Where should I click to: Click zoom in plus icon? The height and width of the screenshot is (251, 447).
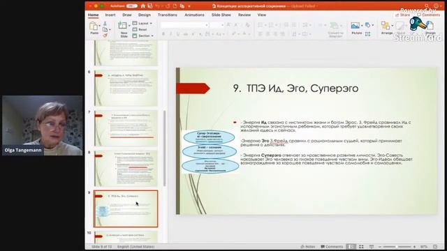coord(414,247)
